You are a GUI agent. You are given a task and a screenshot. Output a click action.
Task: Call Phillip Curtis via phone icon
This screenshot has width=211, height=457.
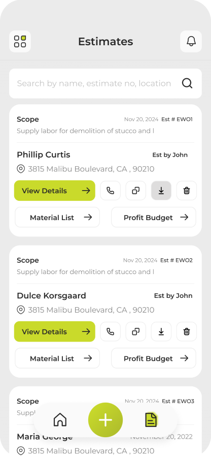click(x=111, y=191)
